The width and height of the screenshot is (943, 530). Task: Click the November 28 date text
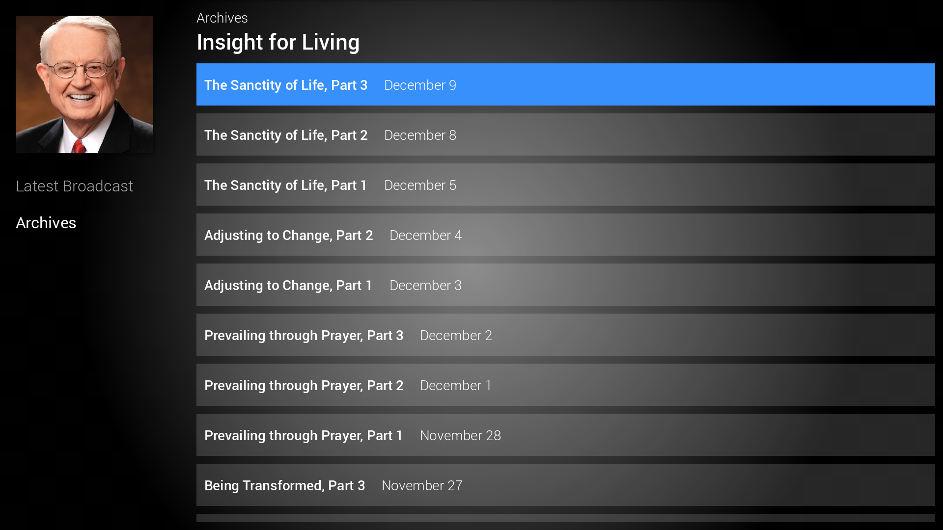click(460, 435)
